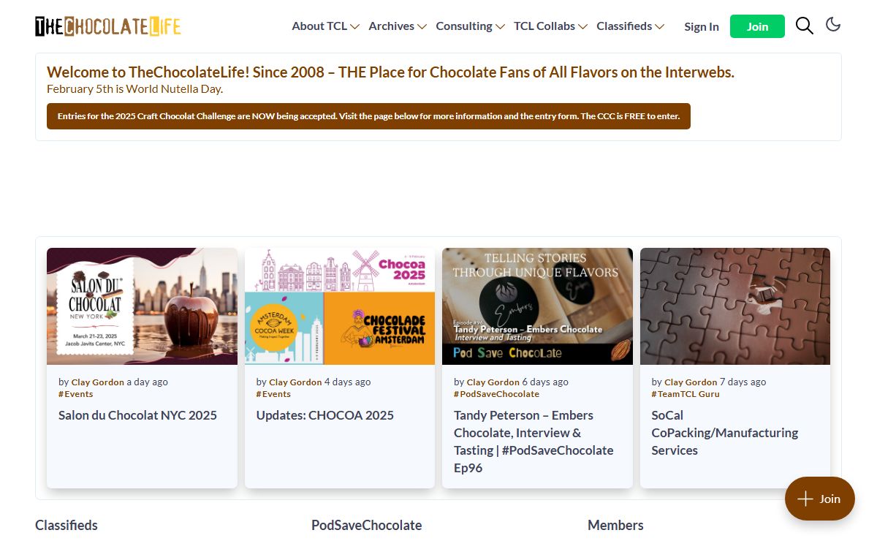Viewport: 877px width, 541px height.
Task: Click Clay Gordon author, 7 days ago post
Action: click(x=691, y=382)
